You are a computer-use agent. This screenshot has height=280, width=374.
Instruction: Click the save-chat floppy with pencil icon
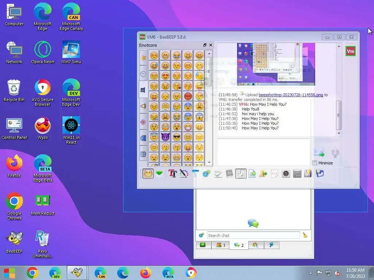tap(308, 174)
